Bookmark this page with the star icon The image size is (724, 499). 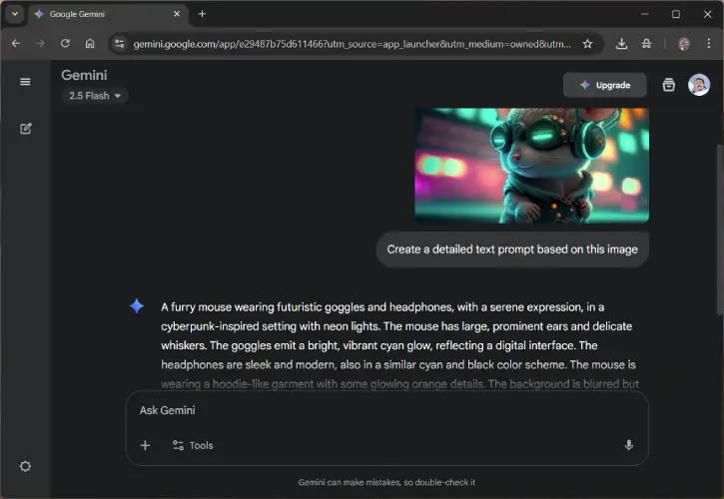tap(587, 44)
